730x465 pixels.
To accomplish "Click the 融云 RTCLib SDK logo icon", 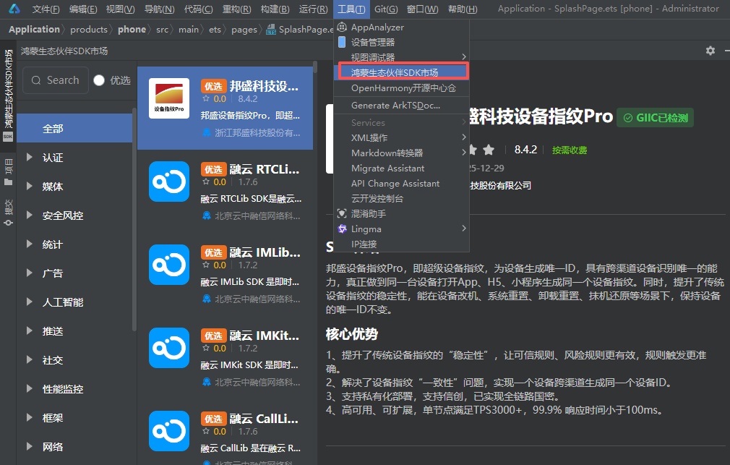I will coord(169,182).
